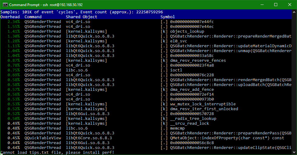Select the dma_resv_reserve_fences row

pyautogui.click(x=146, y=61)
